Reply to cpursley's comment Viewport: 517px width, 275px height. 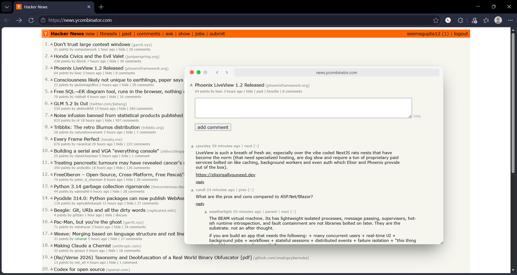200,182
